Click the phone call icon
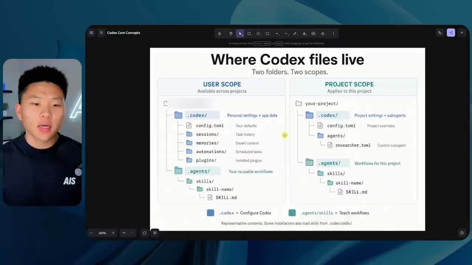 point(440,33)
